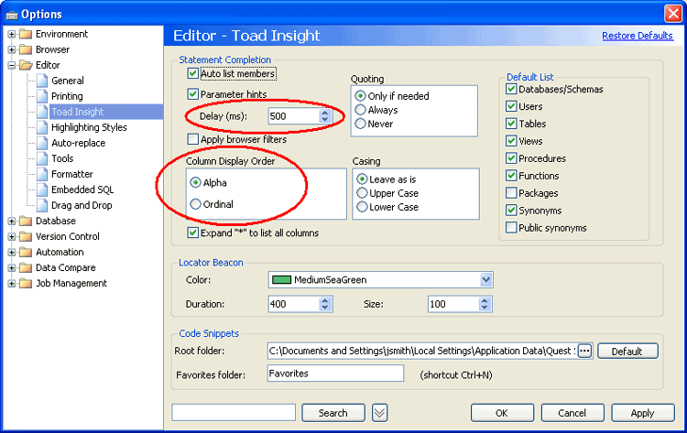Viewport: 687px width, 433px height.
Task: Click the Browser folder icon
Action: 26,49
